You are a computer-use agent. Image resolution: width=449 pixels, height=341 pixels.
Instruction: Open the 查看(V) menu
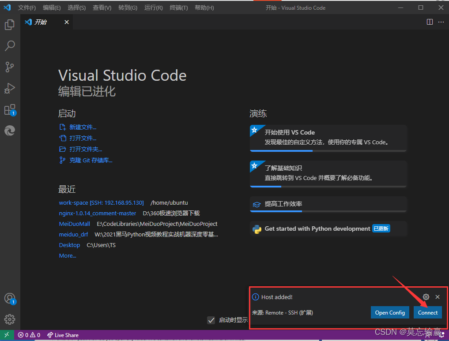click(x=102, y=8)
